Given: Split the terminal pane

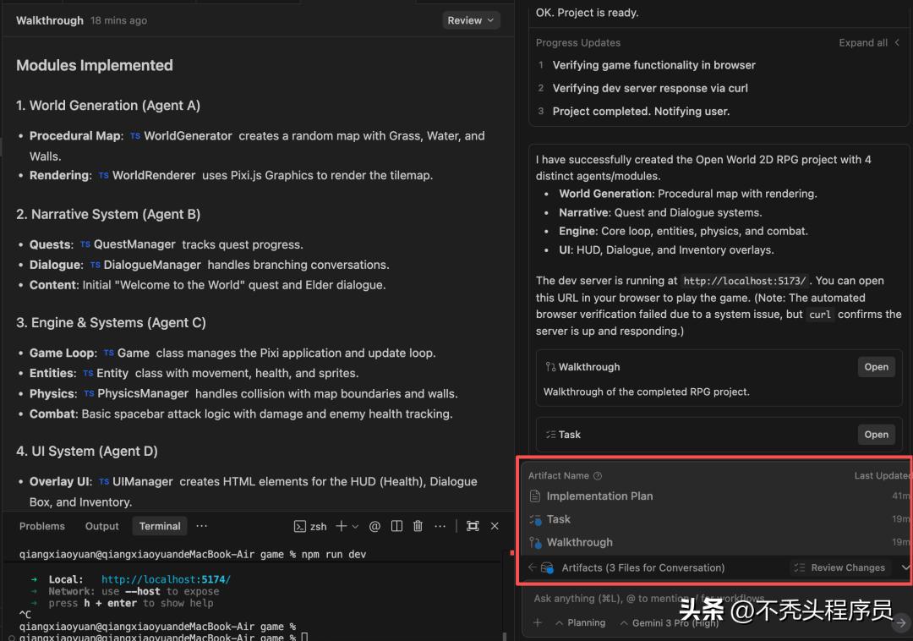Looking at the screenshot, I should point(396,526).
